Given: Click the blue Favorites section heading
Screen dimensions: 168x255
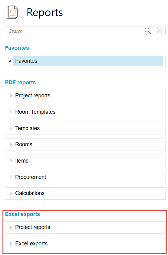Looking at the screenshot, I should pyautogui.click(x=17, y=48).
